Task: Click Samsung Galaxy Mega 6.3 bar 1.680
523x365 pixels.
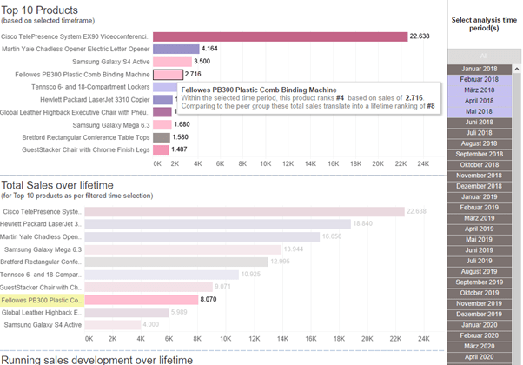Action: [162, 125]
